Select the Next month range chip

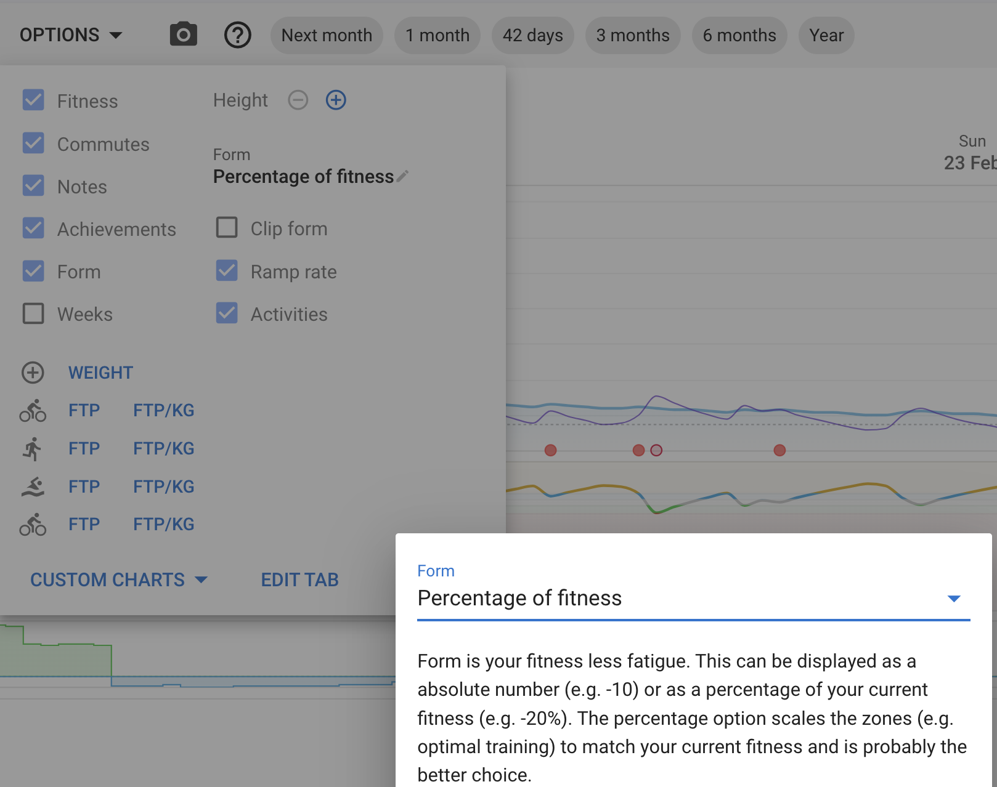coord(327,35)
